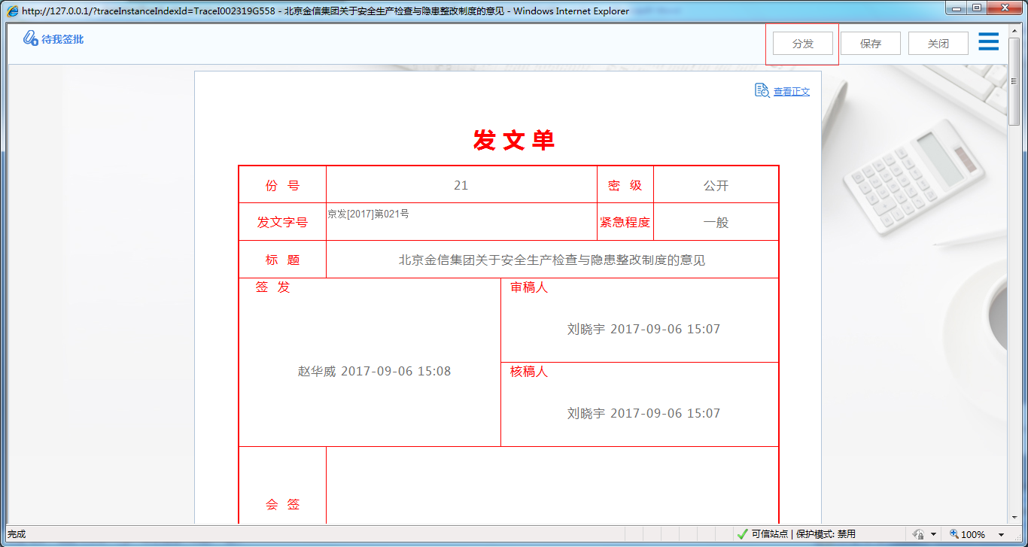Screen dimensions: 1028x547
Task: Open the zoom level 100% dropdown arrow
Action: click(x=1001, y=533)
